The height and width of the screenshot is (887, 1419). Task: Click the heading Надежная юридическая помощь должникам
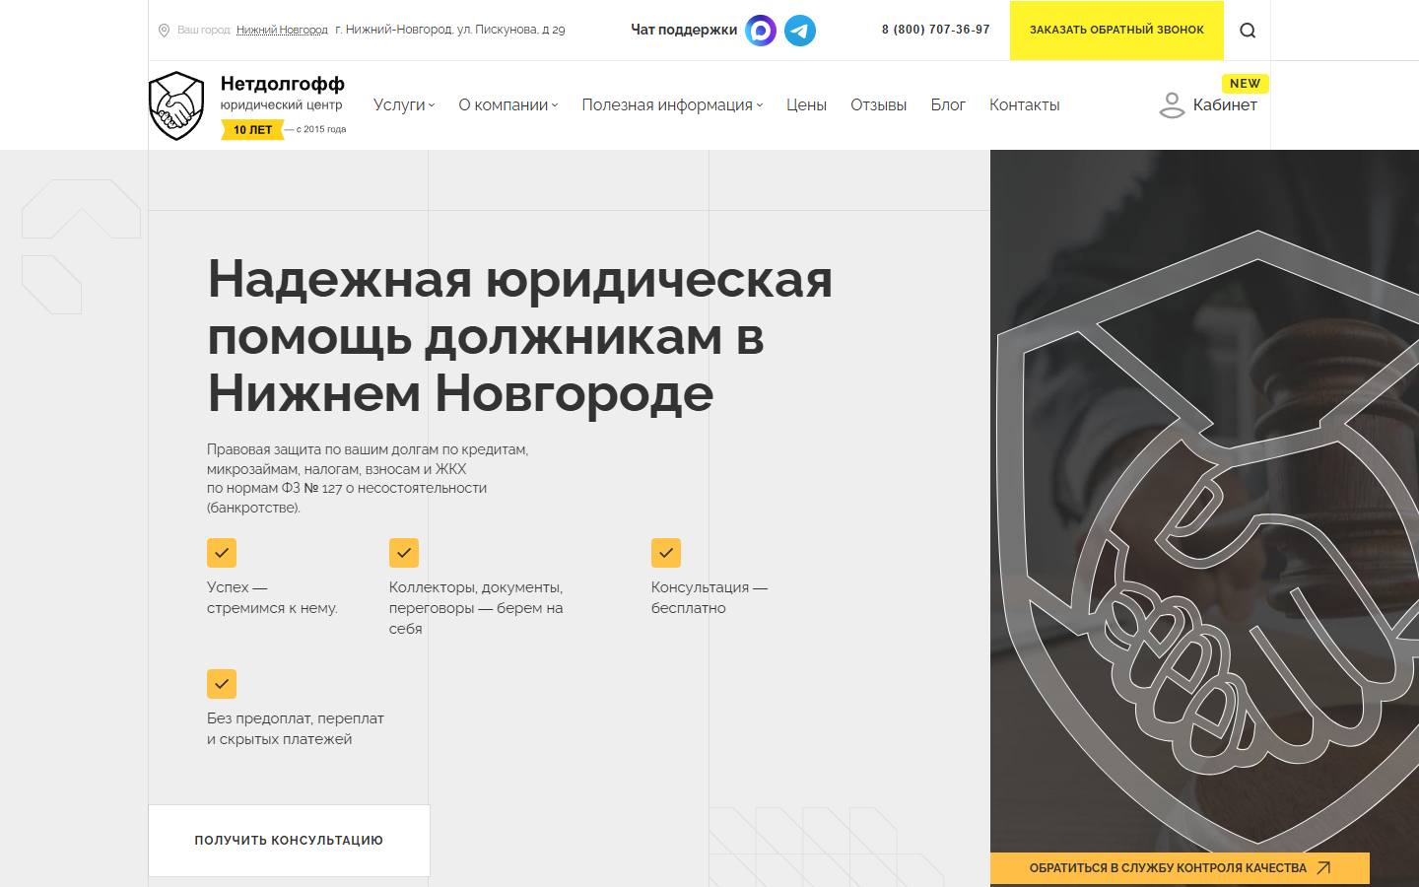click(x=519, y=336)
